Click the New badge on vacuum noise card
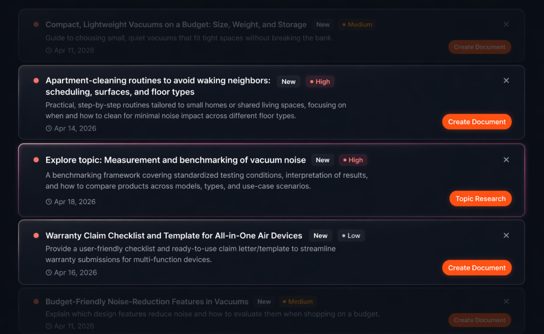This screenshot has width=544, height=334. (323, 160)
